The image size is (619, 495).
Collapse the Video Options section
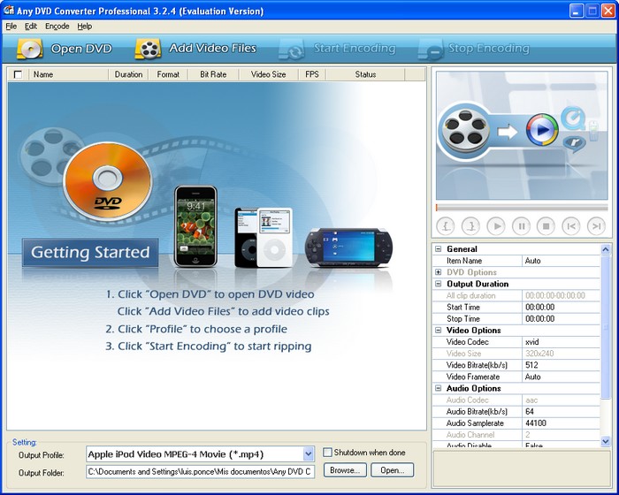[438, 331]
